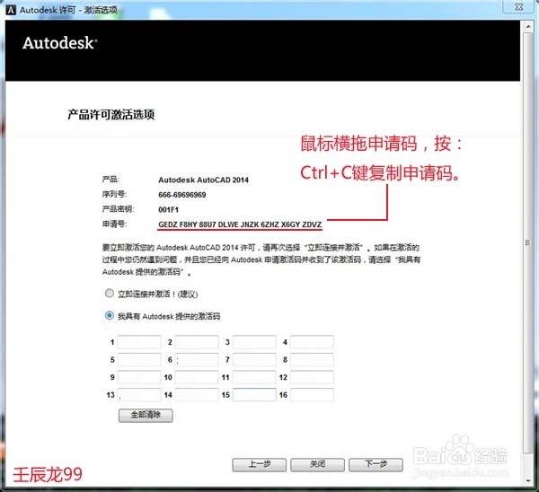Image resolution: width=539 pixels, height=492 pixels.
Task: Click the 申请号 label
Action: pyautogui.click(x=114, y=224)
